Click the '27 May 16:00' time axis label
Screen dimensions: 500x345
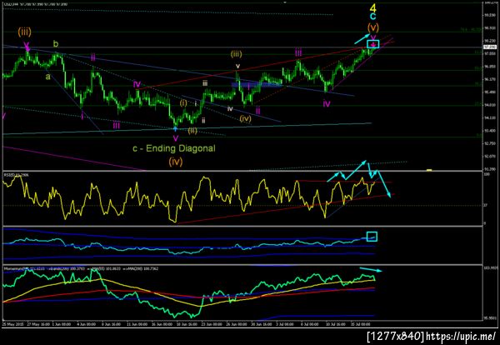pyautogui.click(x=38, y=324)
